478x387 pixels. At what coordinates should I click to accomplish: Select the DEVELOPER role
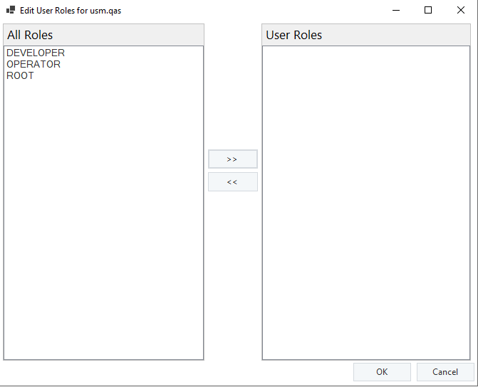click(36, 53)
